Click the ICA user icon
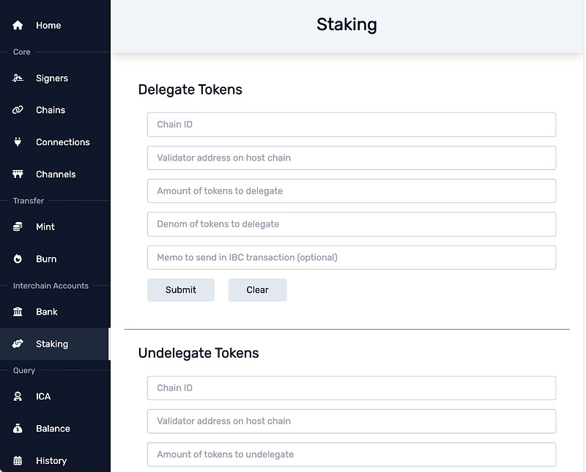Image resolution: width=586 pixels, height=472 pixels. click(18, 397)
